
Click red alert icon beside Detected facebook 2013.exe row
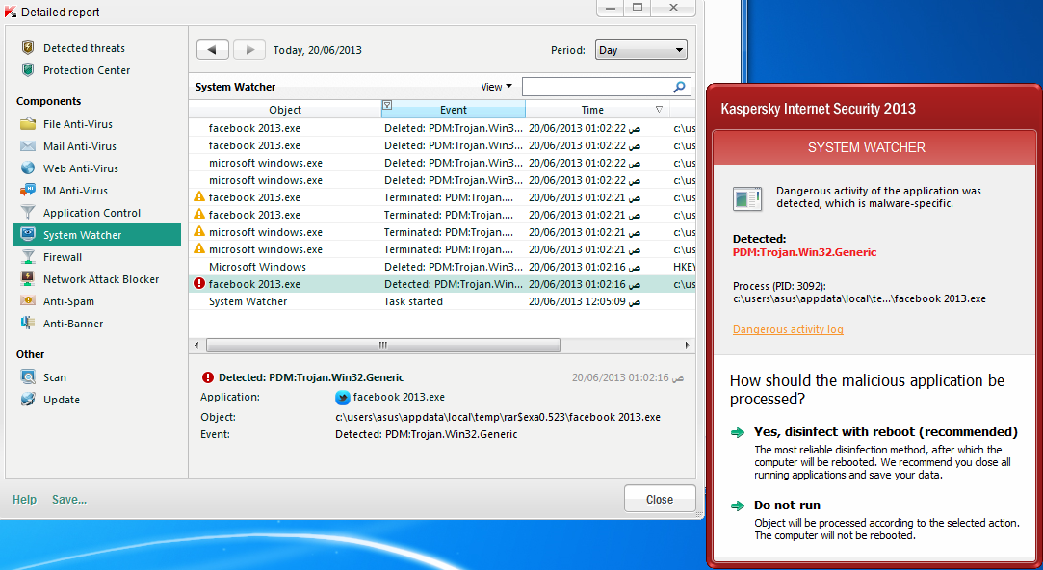199,283
